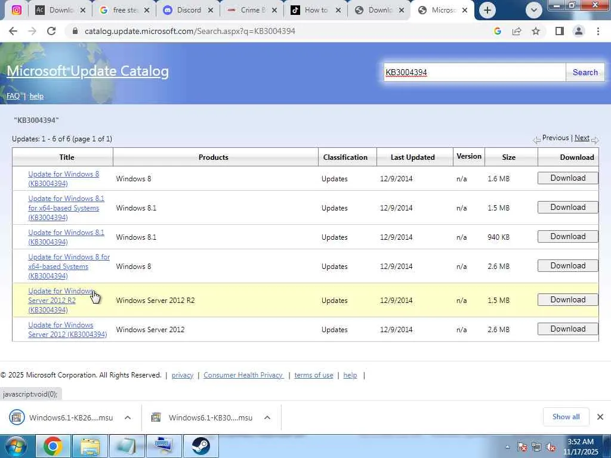Go back to the previous page
The width and height of the screenshot is (611, 458).
pyautogui.click(x=13, y=31)
